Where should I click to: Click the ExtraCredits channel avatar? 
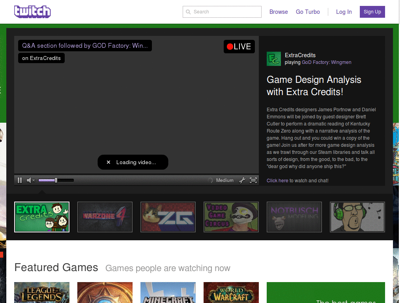pos(274,59)
